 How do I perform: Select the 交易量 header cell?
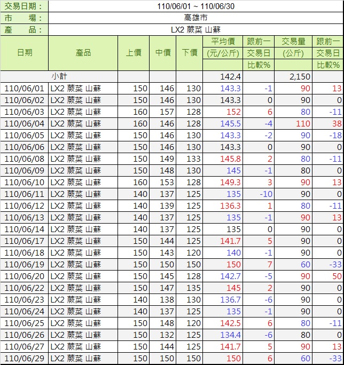[293, 42]
